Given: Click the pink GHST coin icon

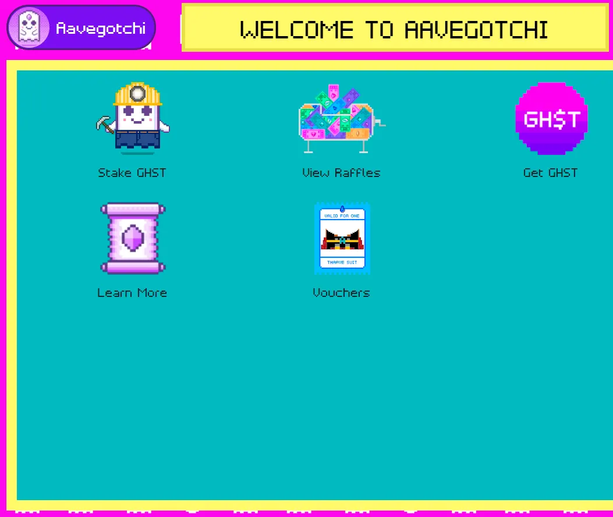Looking at the screenshot, I should tap(551, 119).
